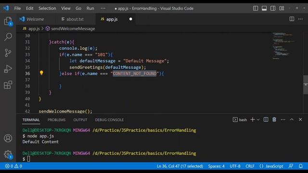Open Customize Layout icon in title bar
The width and height of the screenshot is (308, 173).
282,8
